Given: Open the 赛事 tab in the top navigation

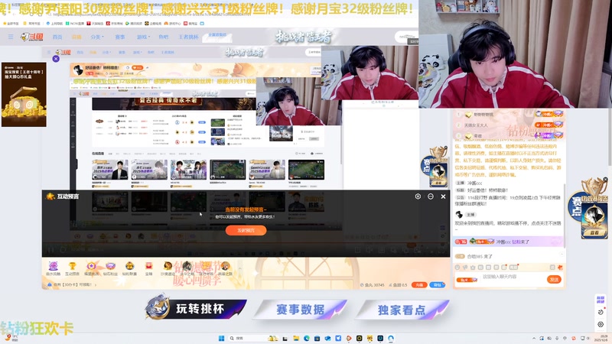Looking at the screenshot, I should (x=120, y=37).
